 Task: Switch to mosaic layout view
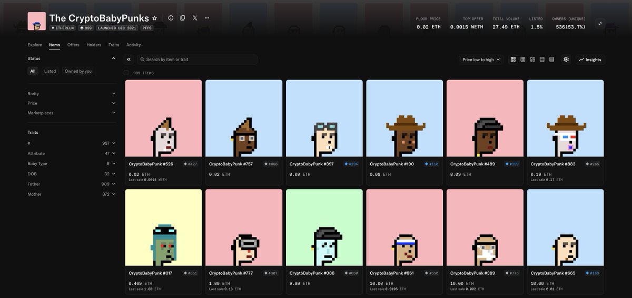(532, 59)
